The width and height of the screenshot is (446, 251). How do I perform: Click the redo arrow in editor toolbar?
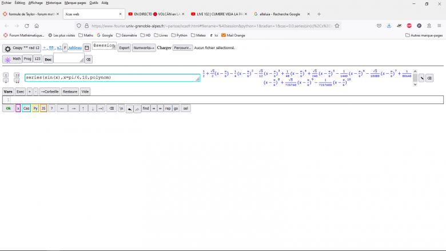[137, 109]
